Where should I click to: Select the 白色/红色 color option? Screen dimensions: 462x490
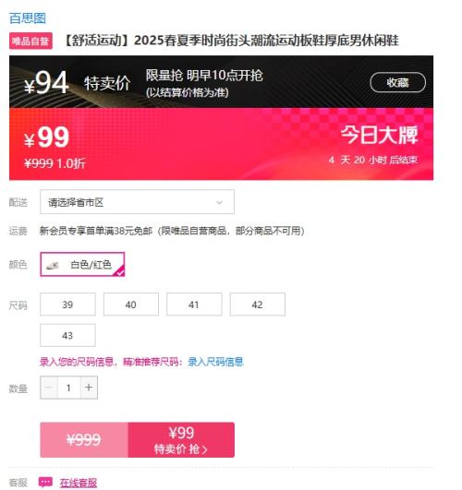click(82, 264)
